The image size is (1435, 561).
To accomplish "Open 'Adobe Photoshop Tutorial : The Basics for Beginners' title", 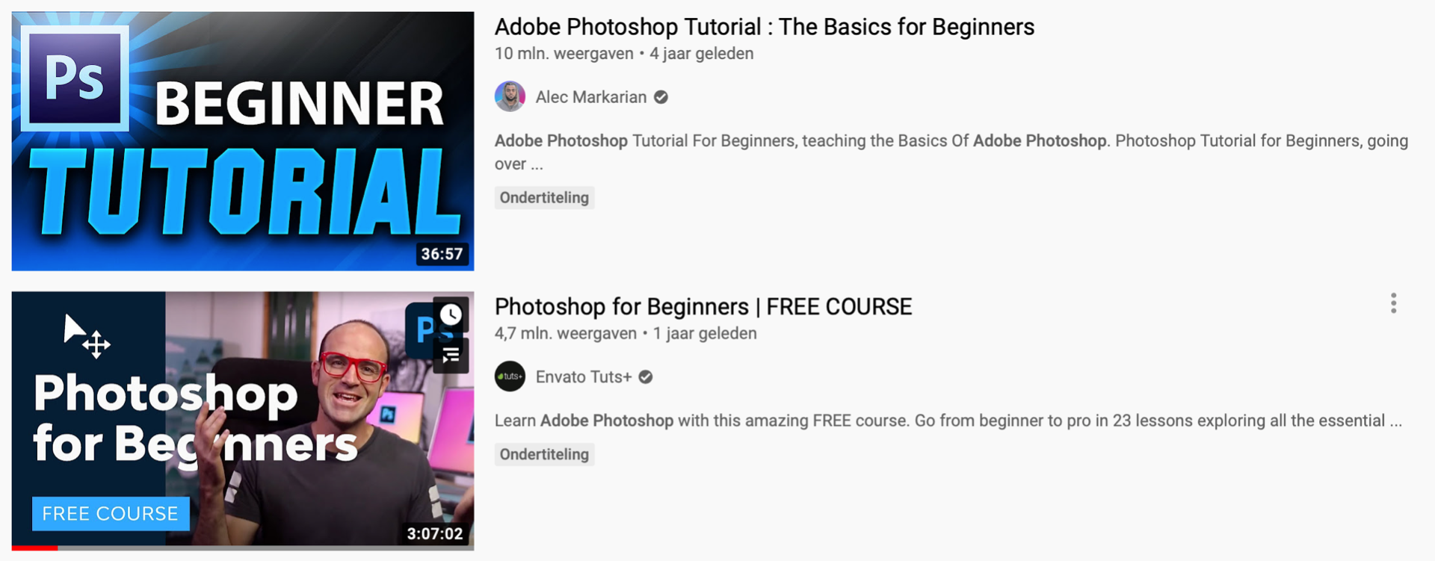I will pyautogui.click(x=764, y=27).
